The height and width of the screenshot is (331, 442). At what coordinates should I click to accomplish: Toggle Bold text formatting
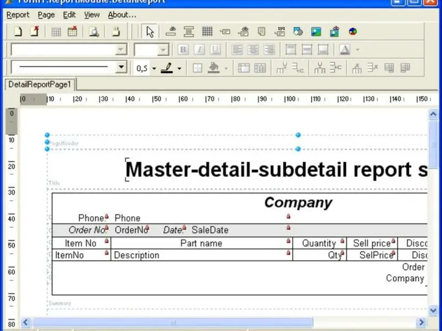click(183, 50)
